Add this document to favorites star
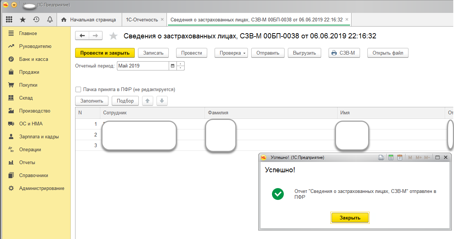Image resolution: width=454 pixels, height=239 pixels. tap(113, 36)
